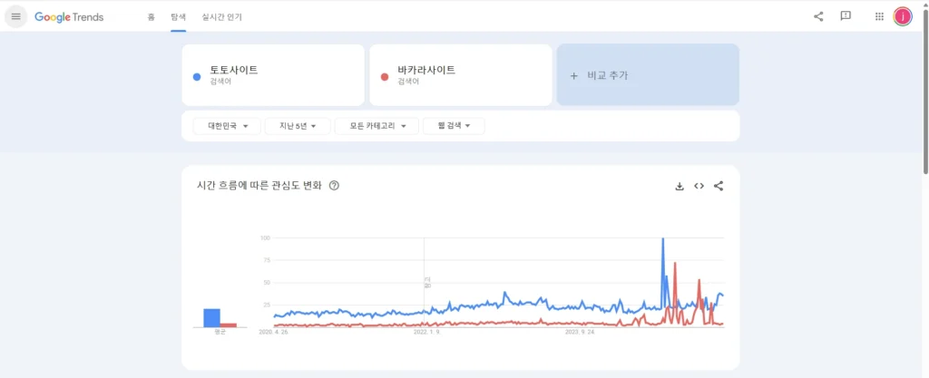Open the 모든 카테고리 dropdown
Image resolution: width=929 pixels, height=378 pixels.
376,126
